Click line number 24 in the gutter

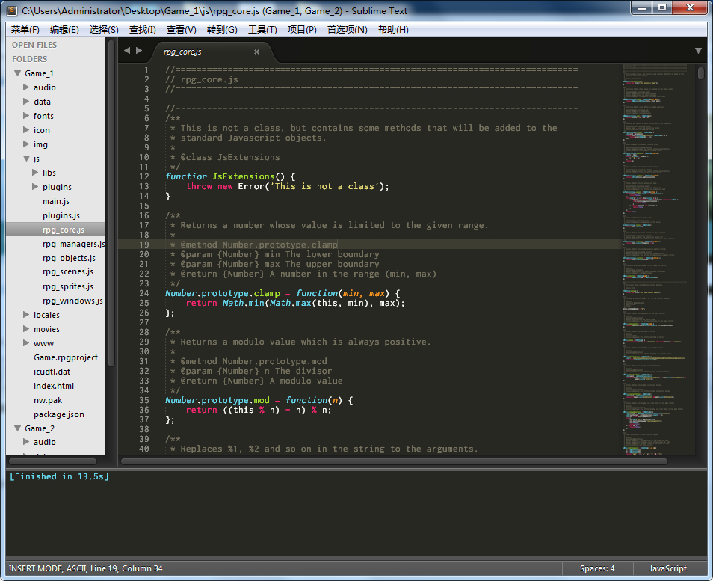(144, 293)
